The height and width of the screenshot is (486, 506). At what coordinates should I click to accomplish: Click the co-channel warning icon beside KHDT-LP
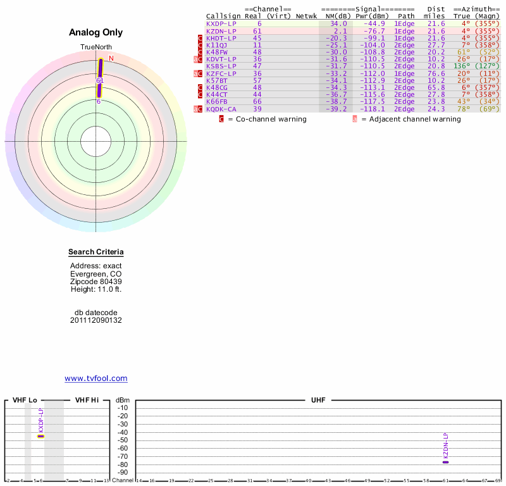[x=201, y=38]
